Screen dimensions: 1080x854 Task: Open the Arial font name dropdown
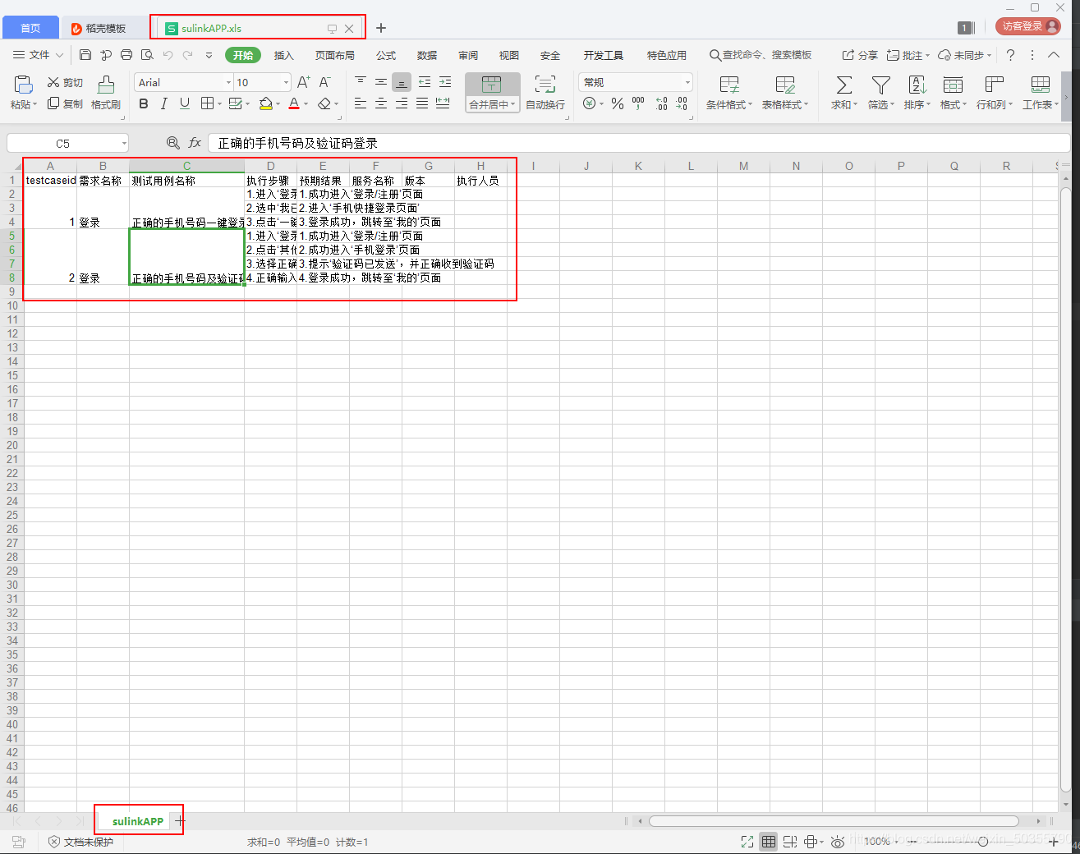[x=228, y=82]
